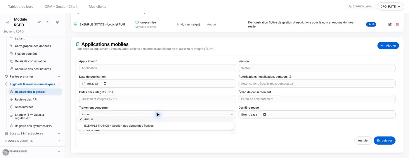The height and width of the screenshot is (158, 409).
Task: Open calendar picker in Dernière revue
Action: click(x=265, y=114)
